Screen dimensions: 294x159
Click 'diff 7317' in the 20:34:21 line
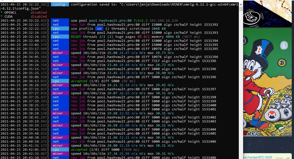click(x=151, y=61)
